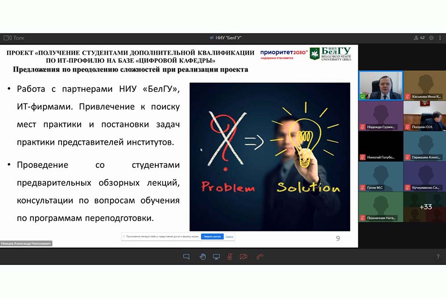
Task: Open the three-dot more options menu
Action: tap(440, 38)
